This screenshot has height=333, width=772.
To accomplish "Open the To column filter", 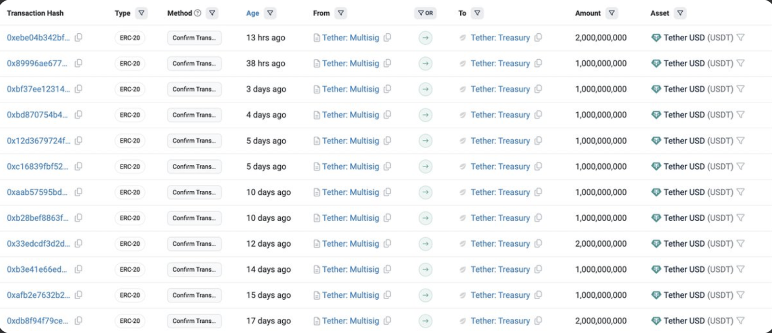I will tap(477, 13).
